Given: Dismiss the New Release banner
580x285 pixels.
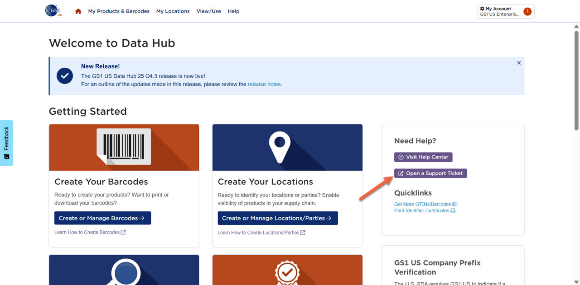Looking at the screenshot, I should pos(519,63).
